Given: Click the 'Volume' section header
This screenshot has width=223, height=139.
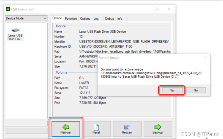Looking at the screenshot, I should [x=61, y=72].
